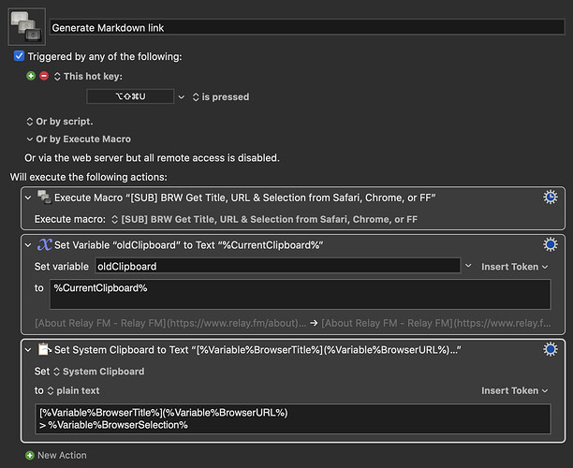Image resolution: width=573 pixels, height=468 pixels.
Task: Open the 'This hot key' trigger type dropdown
Action: tap(57, 75)
